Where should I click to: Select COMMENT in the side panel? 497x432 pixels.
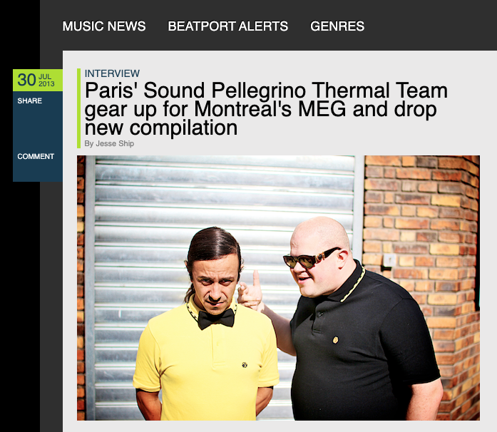point(36,157)
